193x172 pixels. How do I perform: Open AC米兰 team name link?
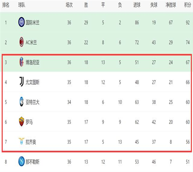[31, 43]
